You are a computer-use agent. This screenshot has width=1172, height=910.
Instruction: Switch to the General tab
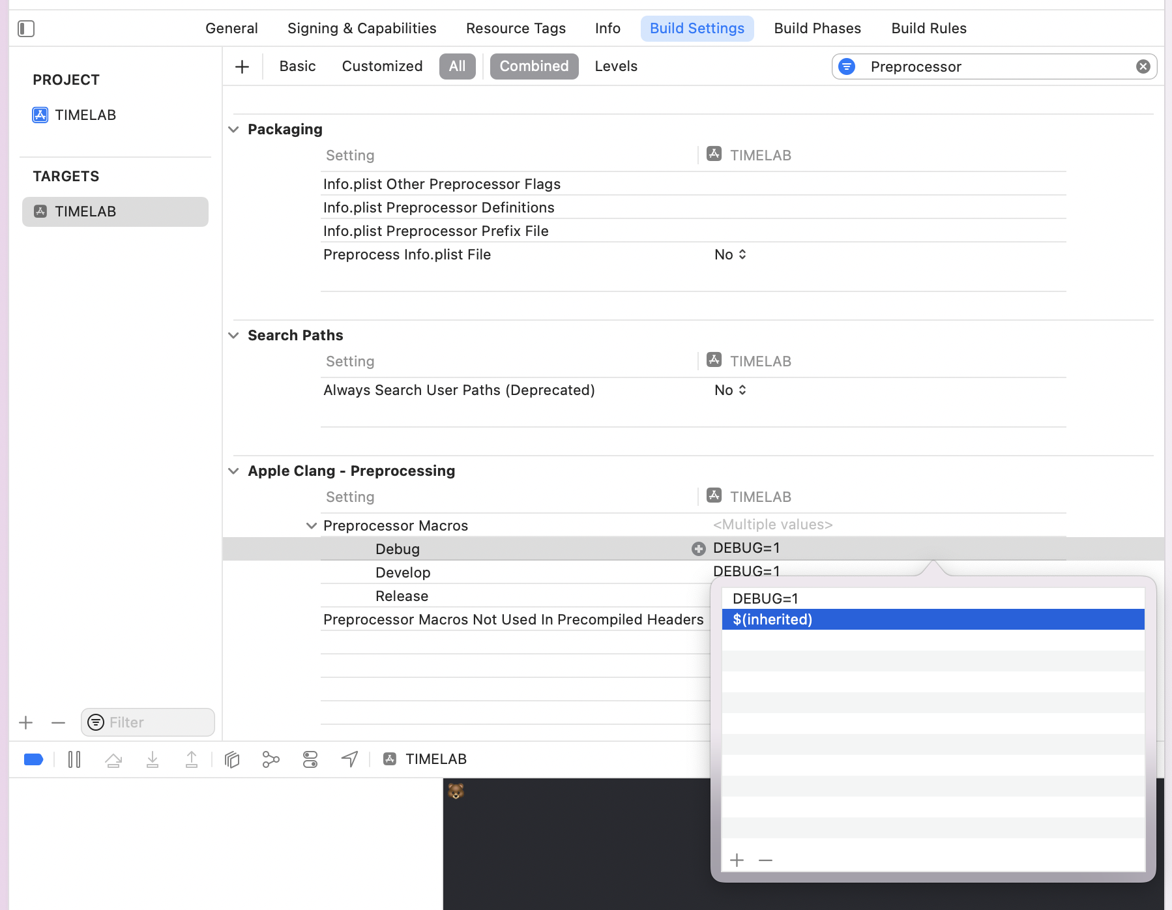[231, 29]
